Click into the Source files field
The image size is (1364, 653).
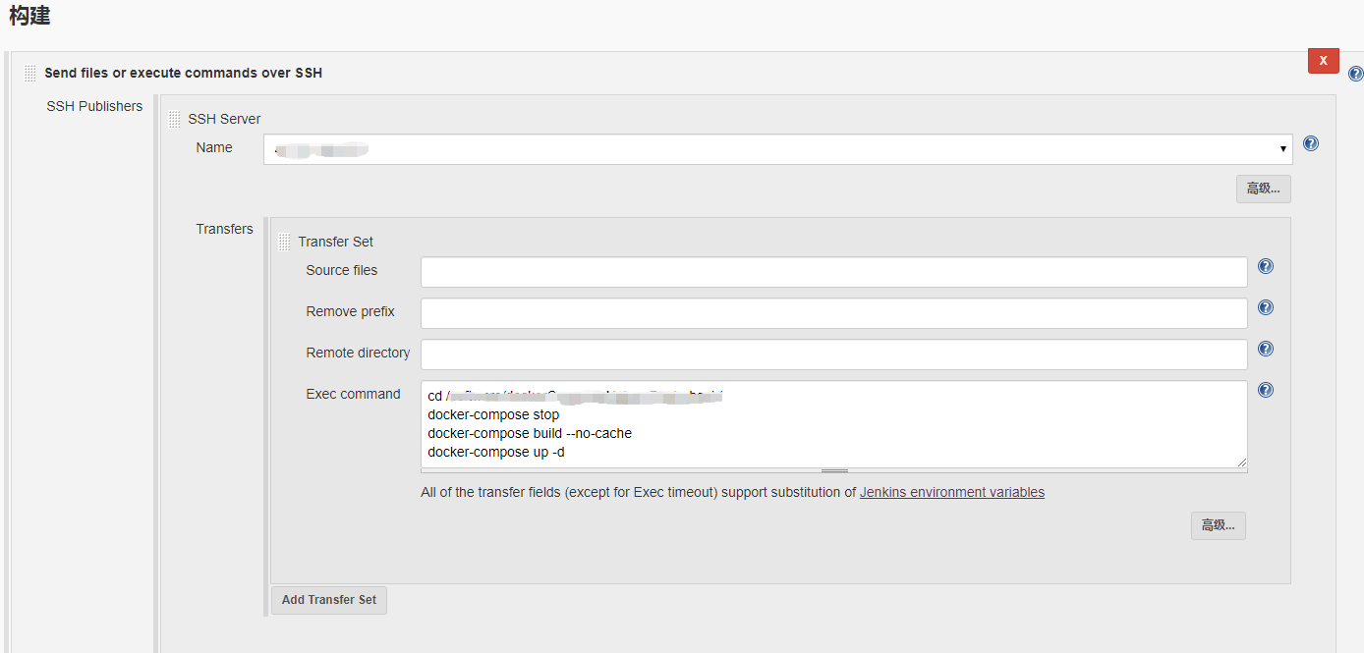pyautogui.click(x=833, y=272)
